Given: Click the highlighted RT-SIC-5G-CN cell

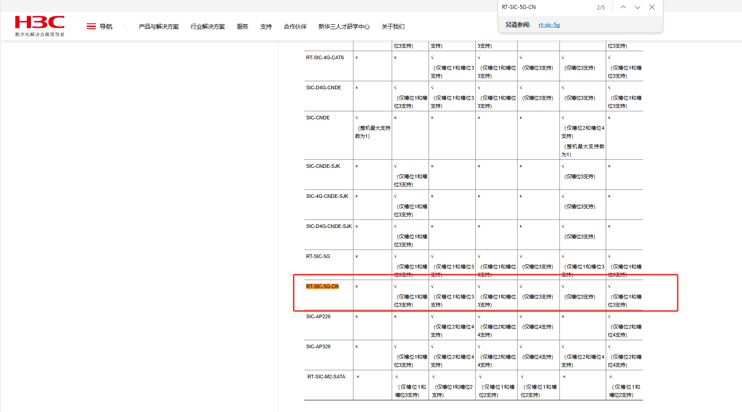Looking at the screenshot, I should tap(322, 286).
